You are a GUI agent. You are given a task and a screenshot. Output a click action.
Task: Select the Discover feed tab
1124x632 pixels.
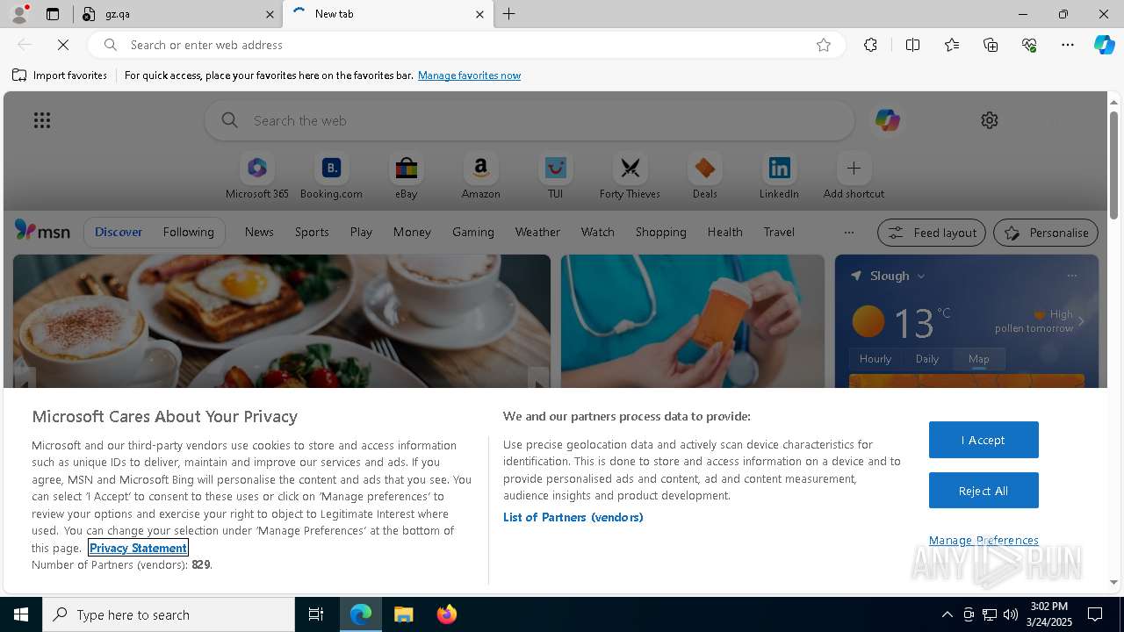[119, 232]
